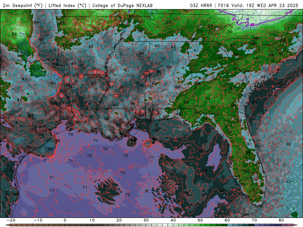Click the '2m Dewpoint (°F)' title text
Image resolution: width=303 pixels, height=227 pixels.
(x=23, y=5)
